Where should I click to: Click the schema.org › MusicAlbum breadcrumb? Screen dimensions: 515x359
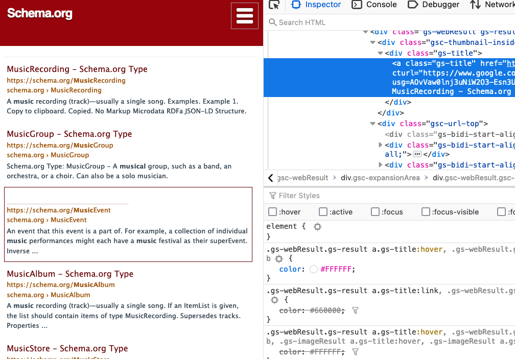pos(48,295)
